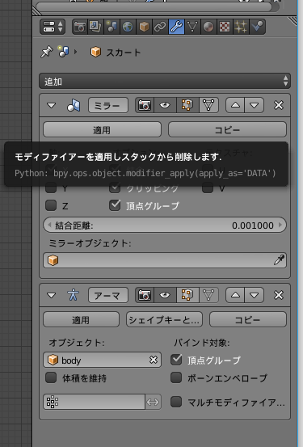
Task: Open the Modifiers wrench tab
Action: click(x=176, y=27)
